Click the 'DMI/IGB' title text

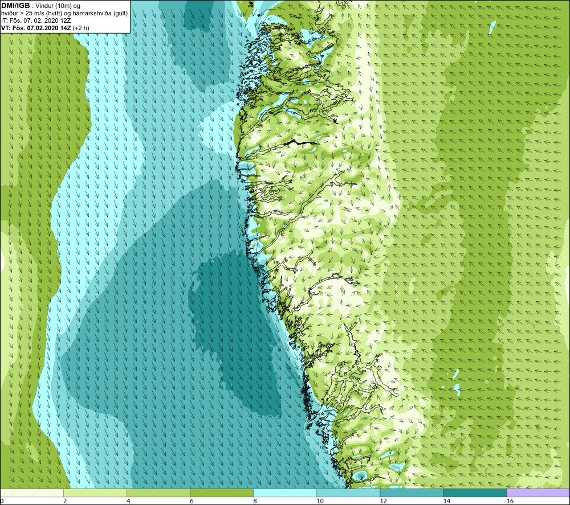15,6
